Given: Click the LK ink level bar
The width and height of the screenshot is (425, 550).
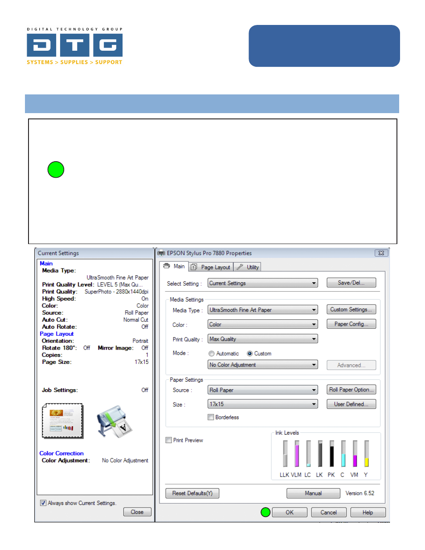Looking at the screenshot, I should 320,453.
